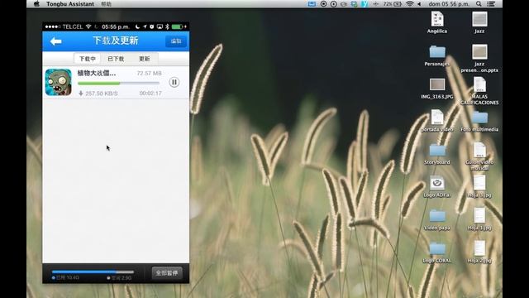Select the MALAS CALIFICACIONES document

pos(479,90)
